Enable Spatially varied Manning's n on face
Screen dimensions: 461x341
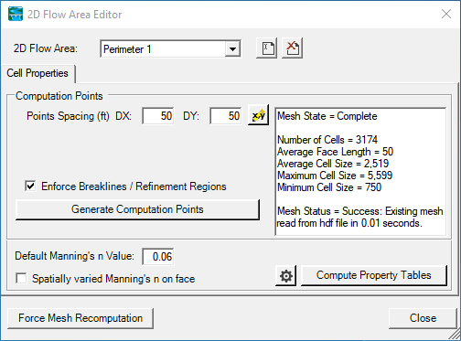(x=21, y=278)
